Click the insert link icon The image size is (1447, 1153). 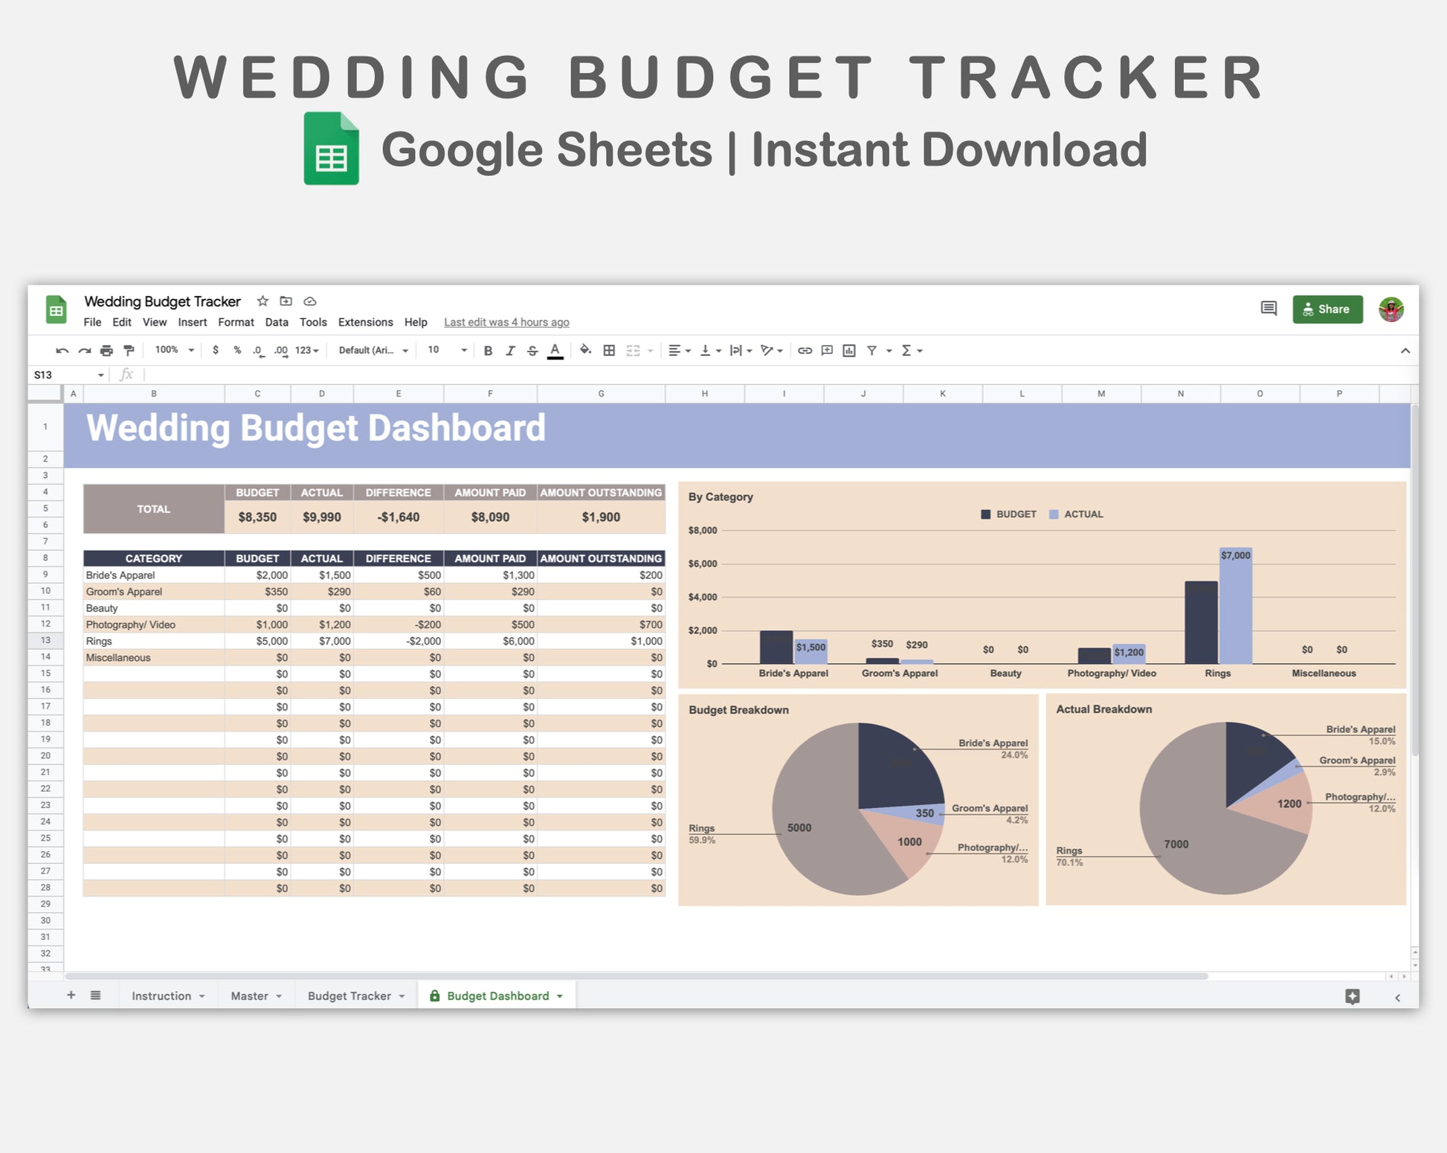[x=805, y=351]
